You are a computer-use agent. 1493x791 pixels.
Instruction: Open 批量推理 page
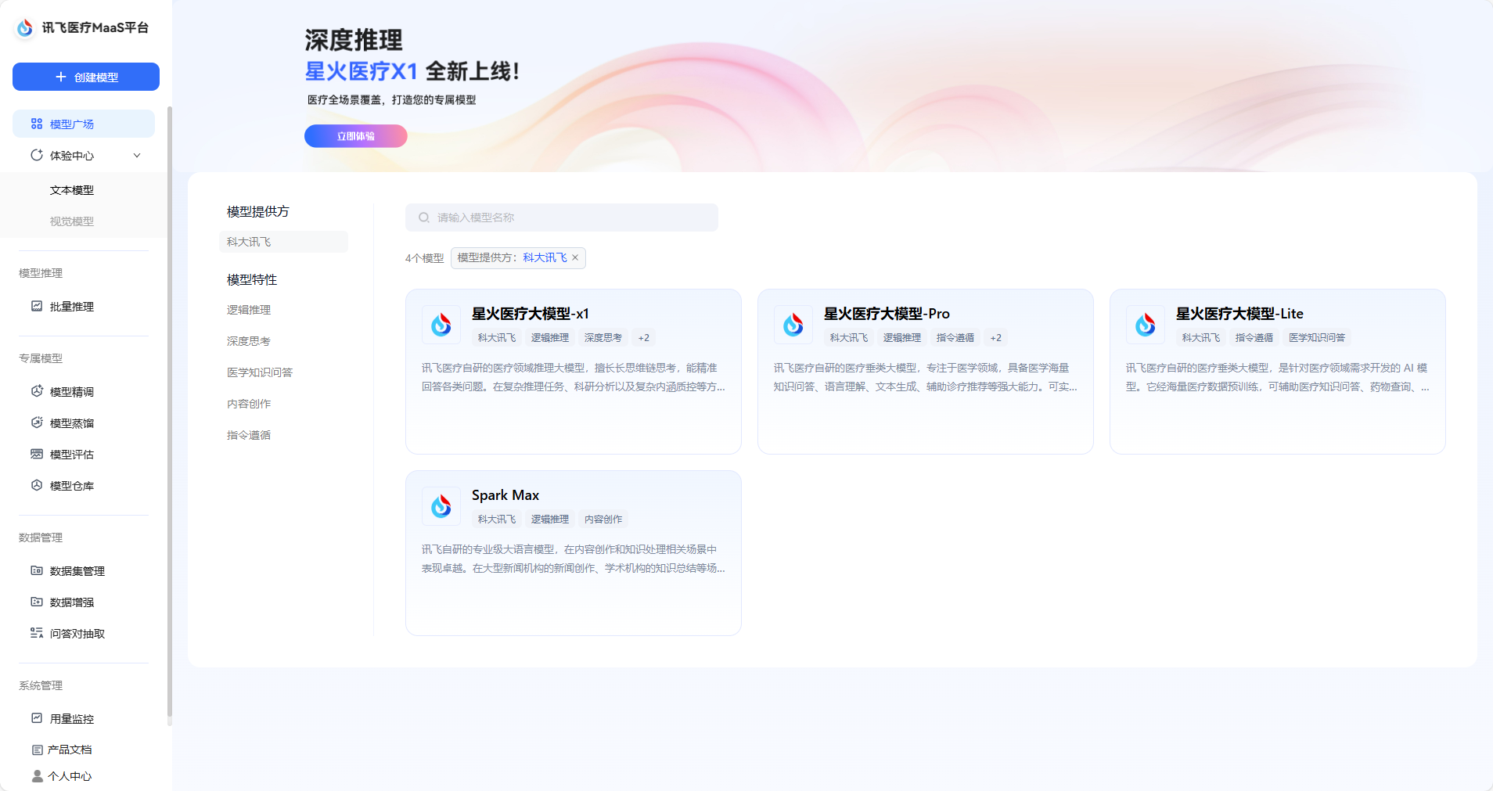(72, 307)
